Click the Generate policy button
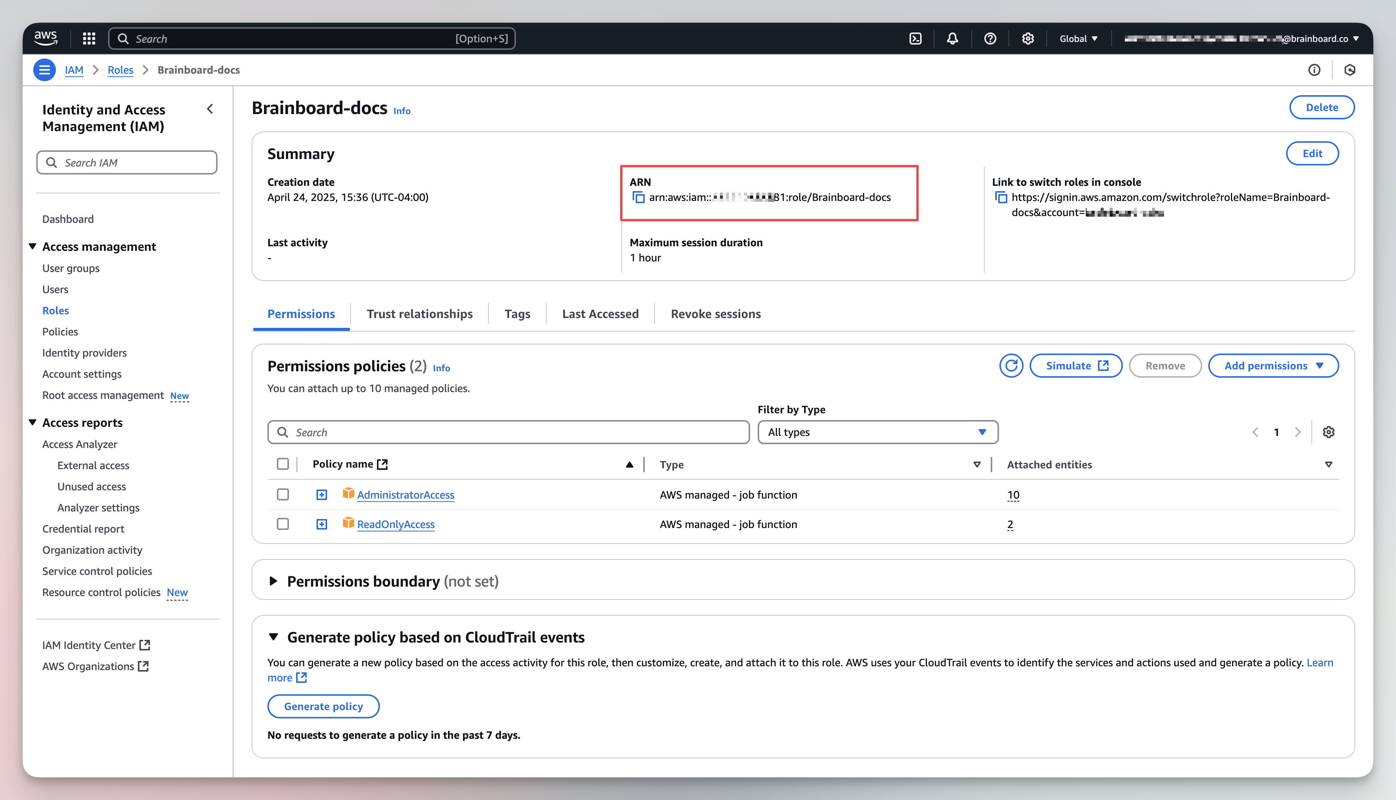Viewport: 1396px width, 800px height. (x=323, y=706)
